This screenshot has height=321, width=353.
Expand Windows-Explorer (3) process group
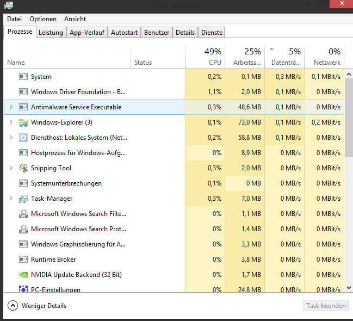click(11, 122)
